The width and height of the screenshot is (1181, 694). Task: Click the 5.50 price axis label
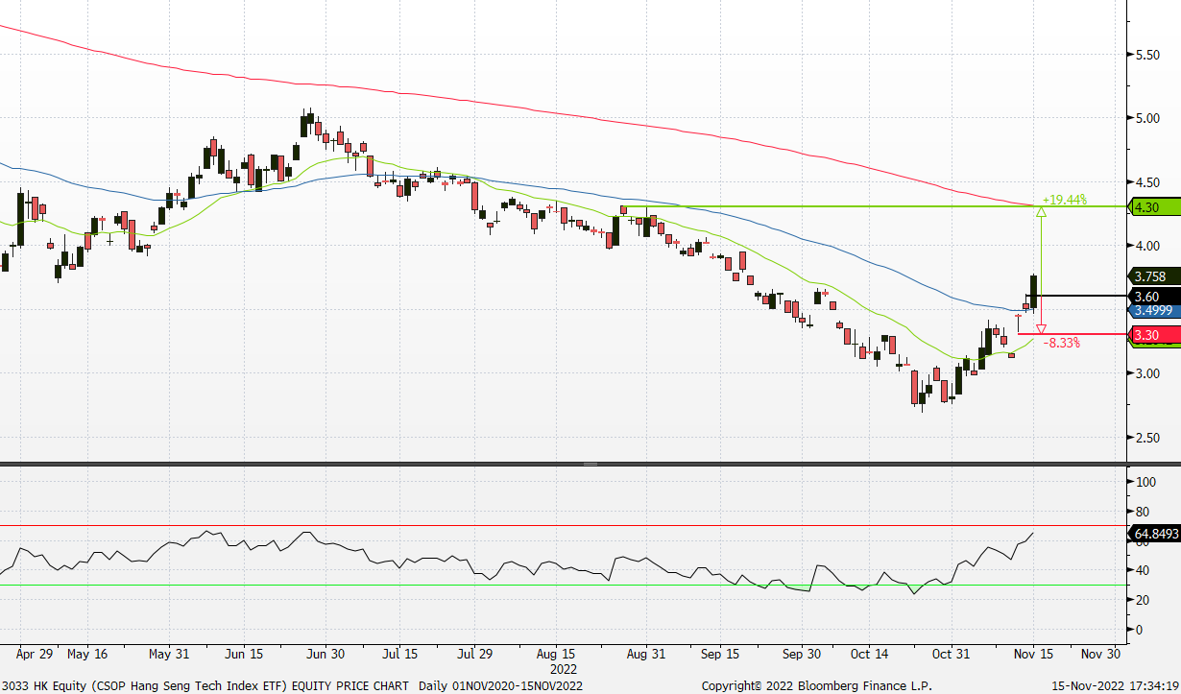[x=1149, y=55]
